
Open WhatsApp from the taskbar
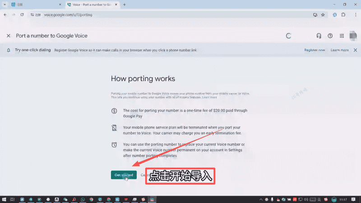tap(83, 199)
